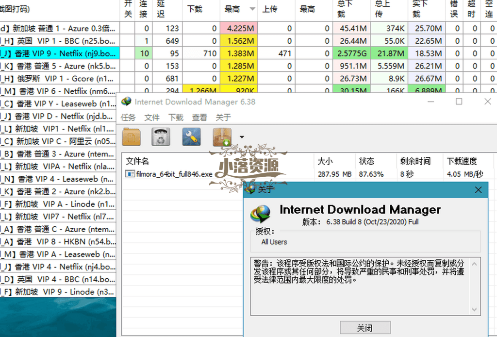Image resolution: width=497 pixels, height=337 pixels.
Task: Click the IDM globe icon in title bar
Action: click(x=126, y=102)
